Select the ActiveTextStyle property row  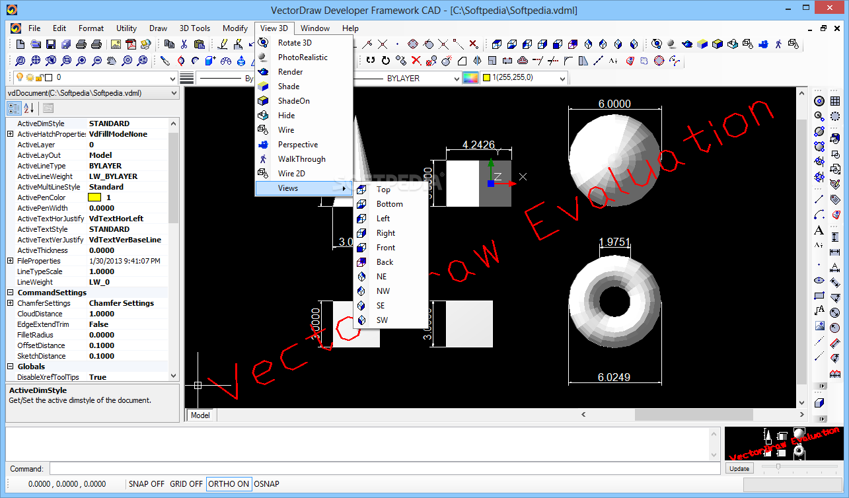88,229
